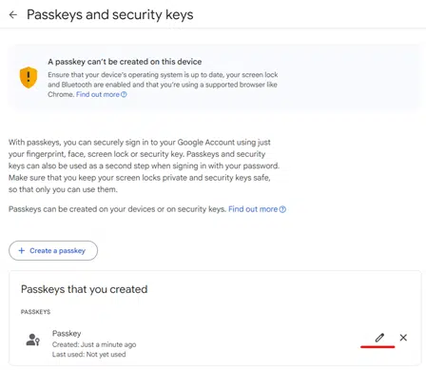Click the yellow warning shield icon
Viewport: 426px width, 370px height.
click(29, 77)
